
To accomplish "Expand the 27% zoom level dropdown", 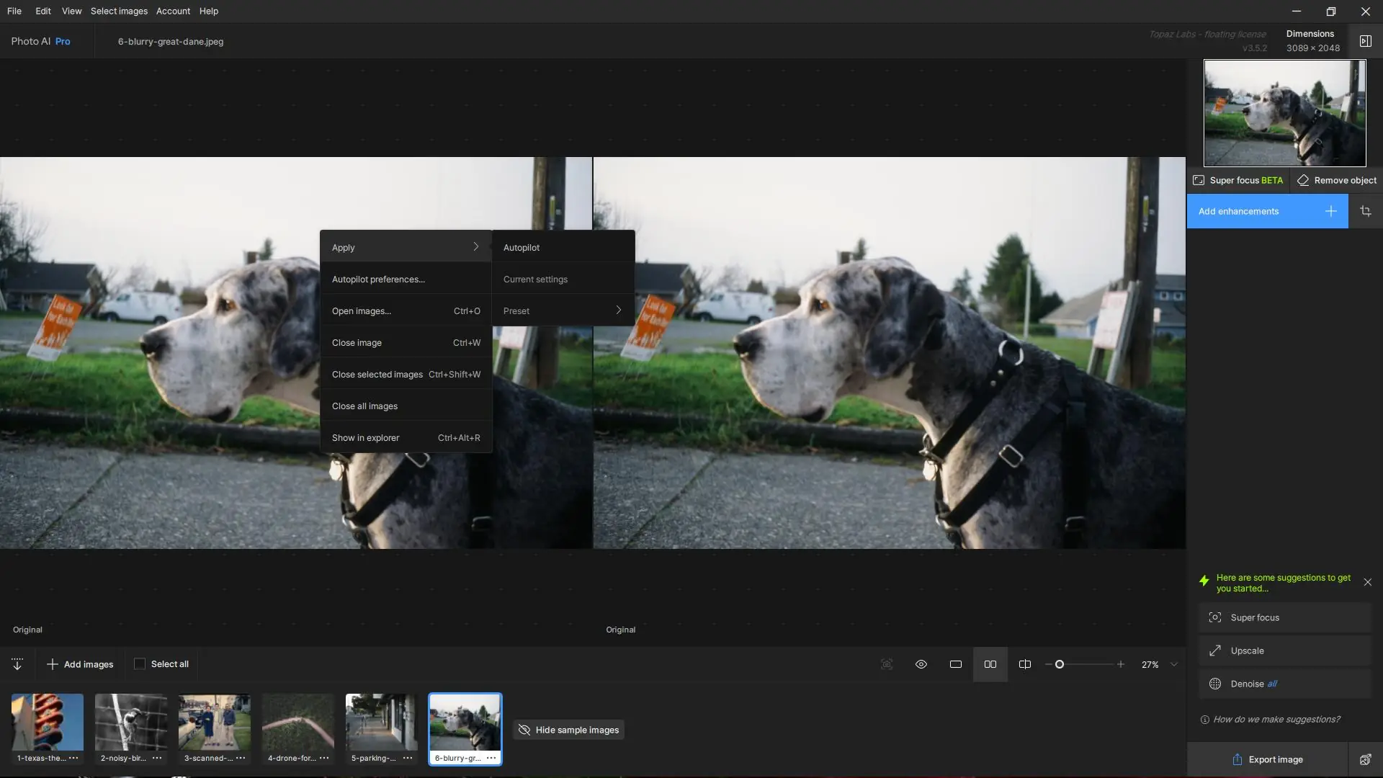I will pyautogui.click(x=1174, y=664).
